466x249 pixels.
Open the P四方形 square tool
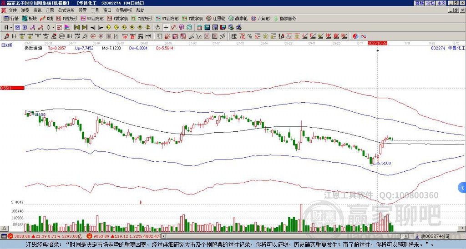tap(67, 18)
